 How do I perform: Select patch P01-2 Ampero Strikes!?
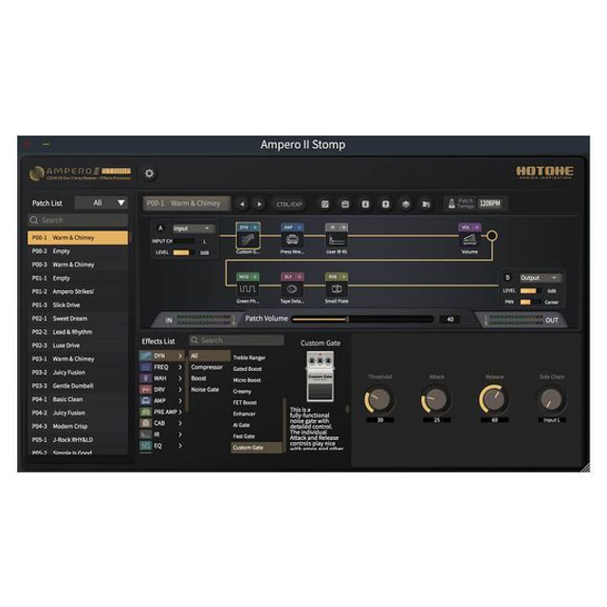pyautogui.click(x=78, y=291)
